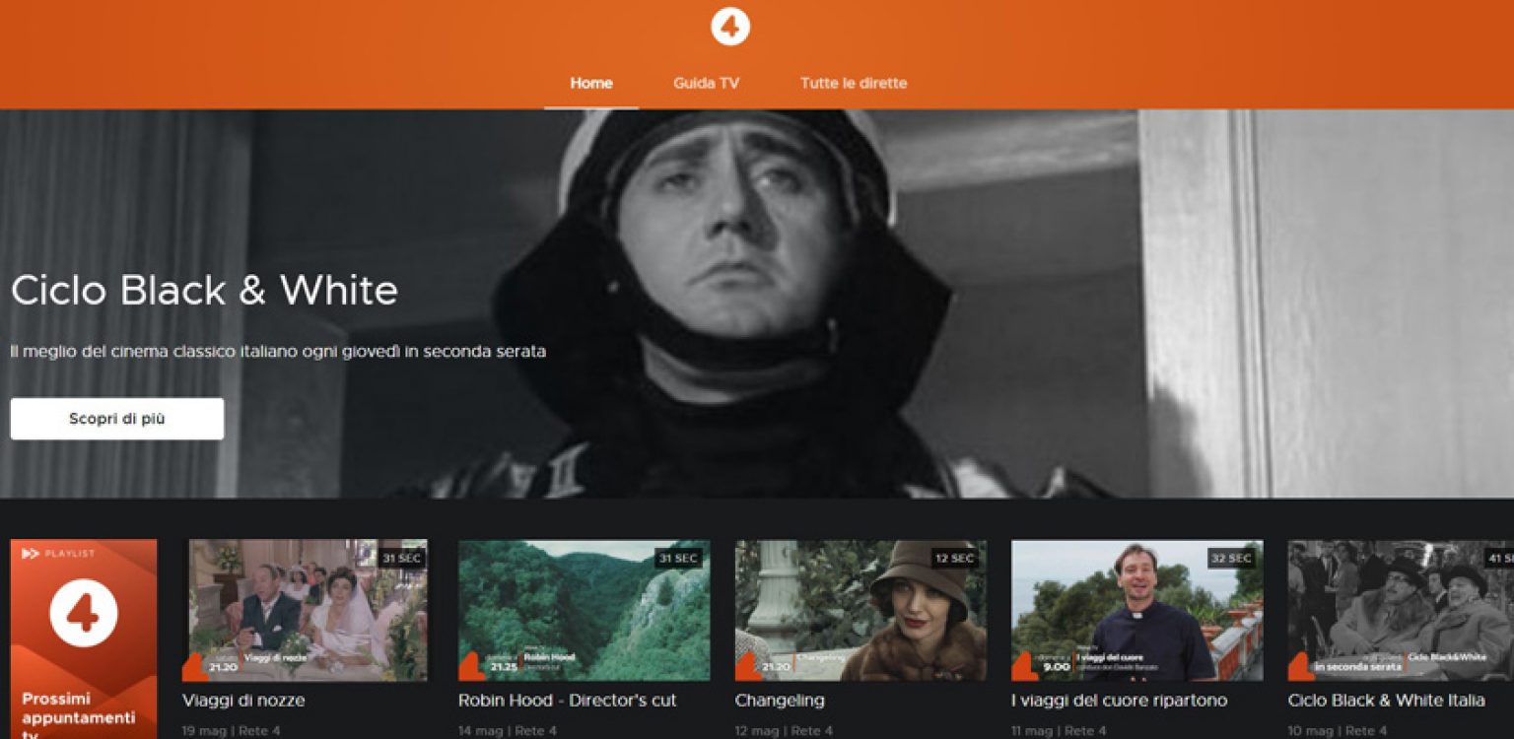Screen dimensions: 1514x739
Task: Click the '11 mag | Rete 4' date text
Action: 1061,731
